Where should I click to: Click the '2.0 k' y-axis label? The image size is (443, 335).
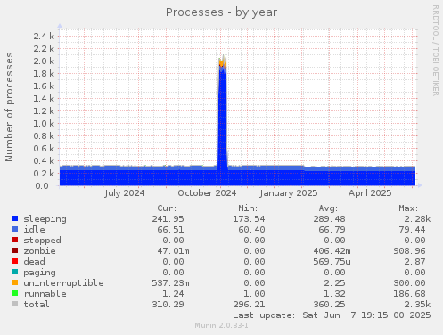(44, 61)
